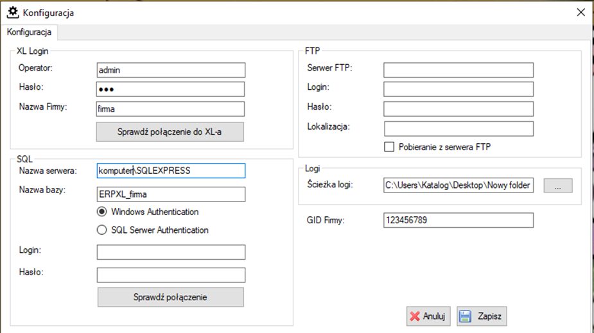Enable Pobieranie z serwera FTP checkbox
Viewport: 594px width, 333px height.
(389, 147)
